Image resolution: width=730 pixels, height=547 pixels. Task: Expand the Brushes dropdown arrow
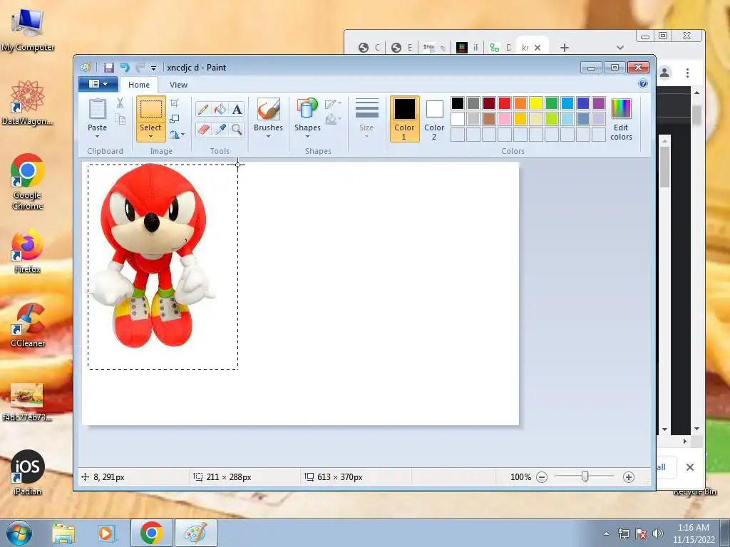pos(269,136)
